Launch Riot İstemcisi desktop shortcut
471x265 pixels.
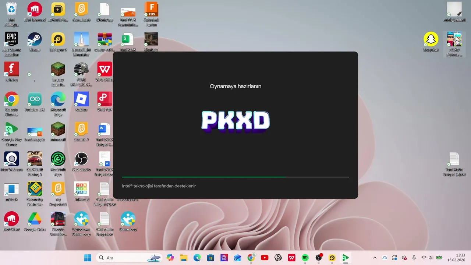pos(35,12)
